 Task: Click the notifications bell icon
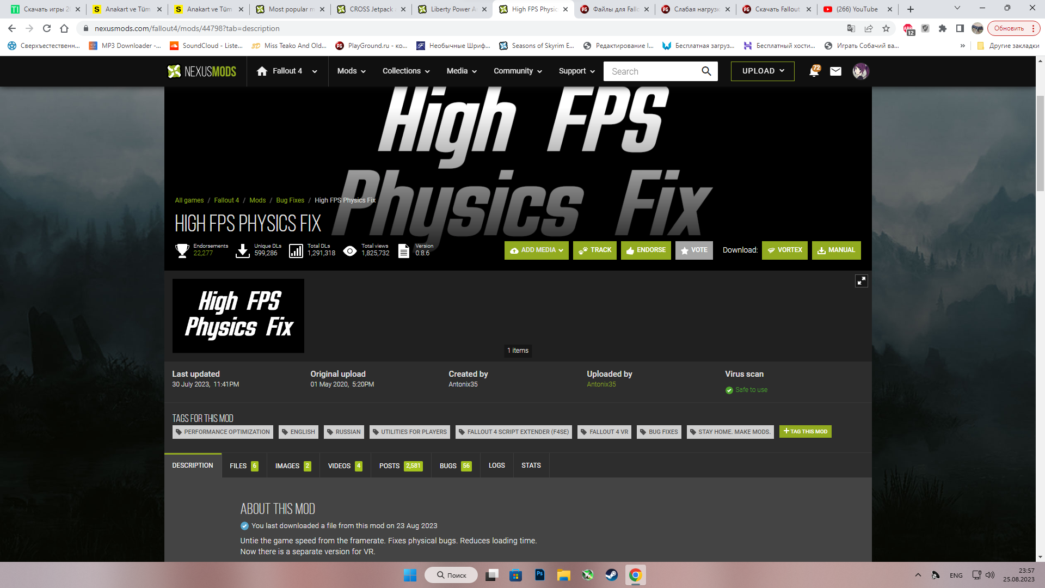pyautogui.click(x=814, y=71)
